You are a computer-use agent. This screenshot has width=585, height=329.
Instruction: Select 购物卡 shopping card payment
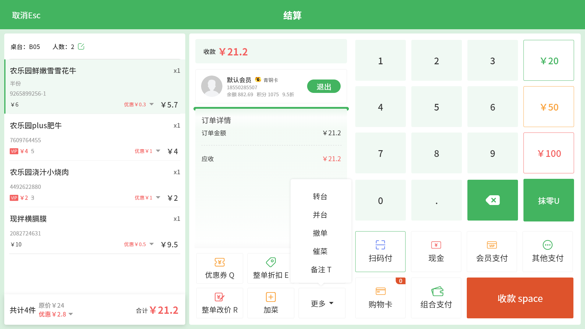380,298
